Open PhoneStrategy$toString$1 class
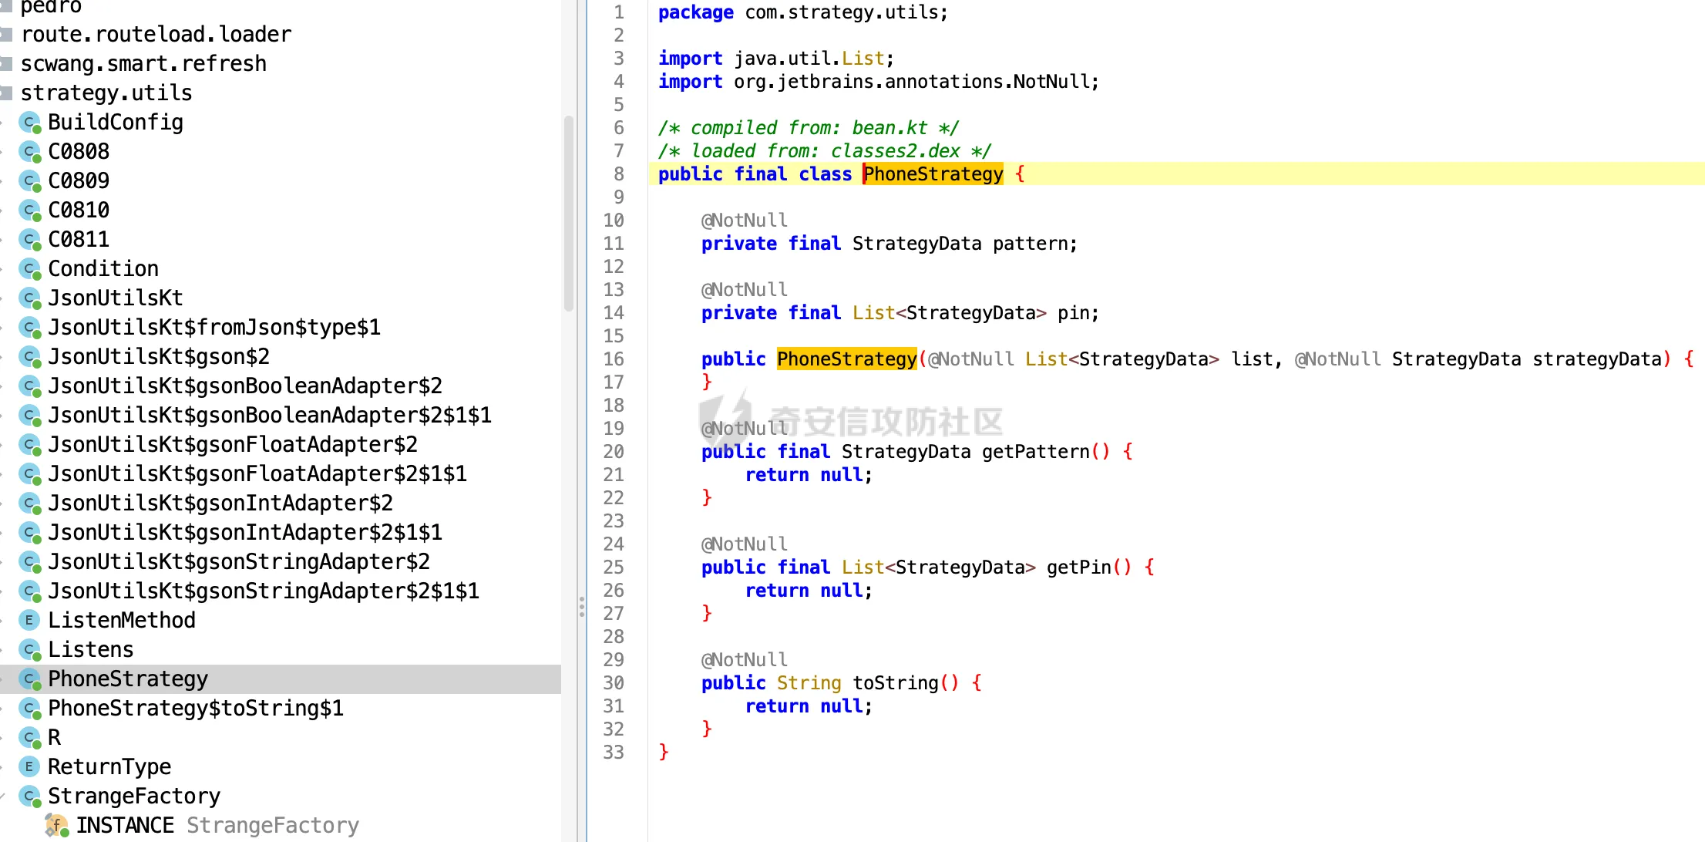The image size is (1705, 842). pyautogui.click(x=196, y=709)
